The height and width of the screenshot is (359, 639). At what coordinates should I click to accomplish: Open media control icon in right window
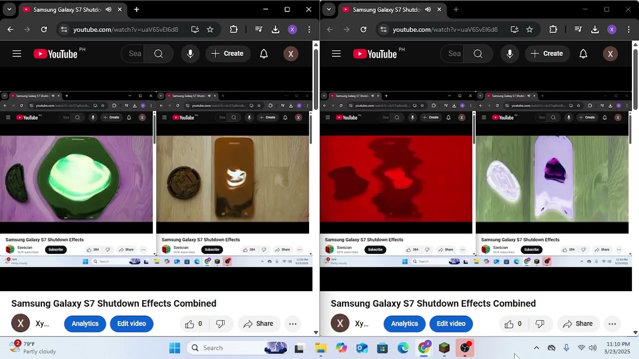point(578,29)
